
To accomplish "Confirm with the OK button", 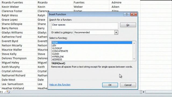I will pos(110,85).
